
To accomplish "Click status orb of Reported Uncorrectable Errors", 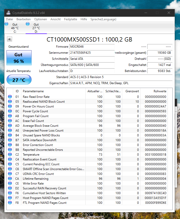I will pyautogui.click(x=10, y=150).
